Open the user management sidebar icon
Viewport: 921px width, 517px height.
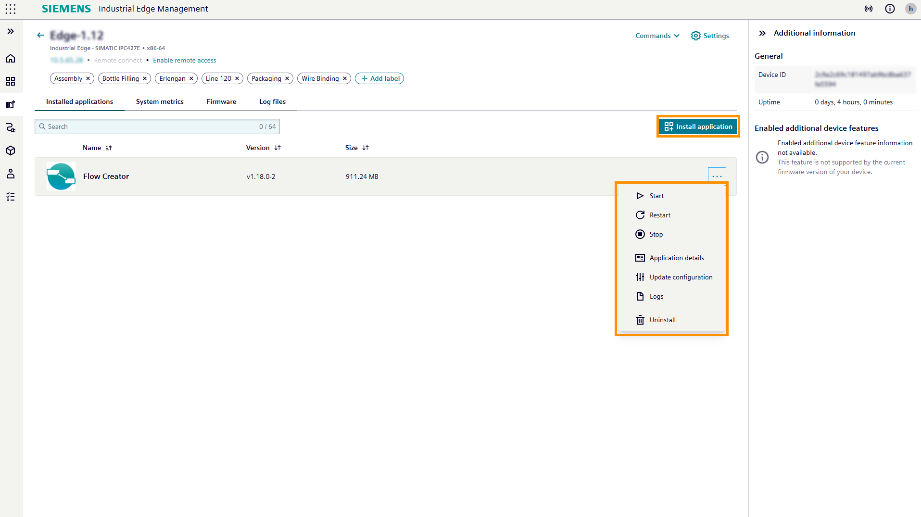click(x=11, y=174)
